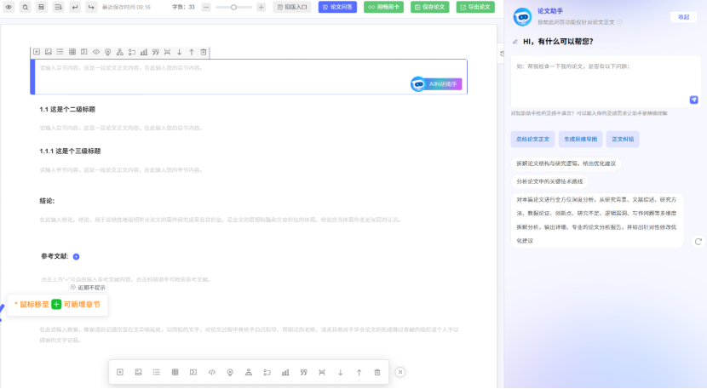Add a block via section toolbar plus icon
The height and width of the screenshot is (389, 707).
[x=37, y=52]
